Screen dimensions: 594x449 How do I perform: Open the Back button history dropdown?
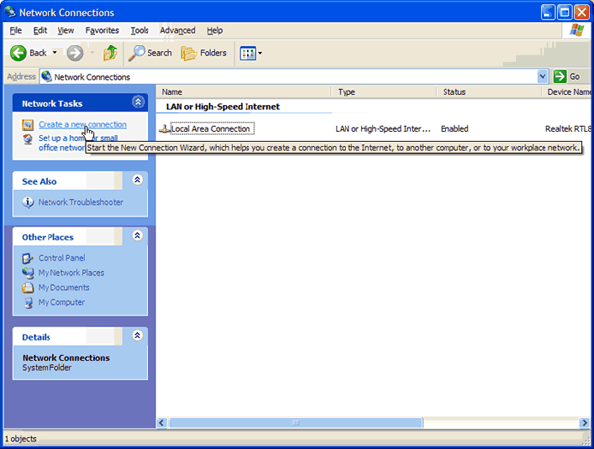[x=55, y=53]
